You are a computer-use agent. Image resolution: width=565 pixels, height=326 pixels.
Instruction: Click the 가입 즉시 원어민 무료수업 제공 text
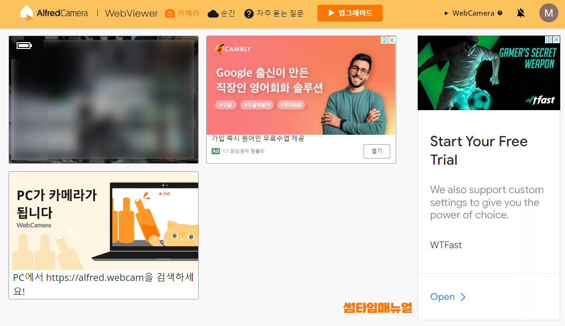point(258,139)
